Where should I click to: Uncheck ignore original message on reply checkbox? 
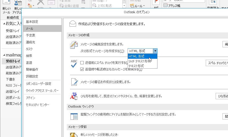[x=82, y=69]
